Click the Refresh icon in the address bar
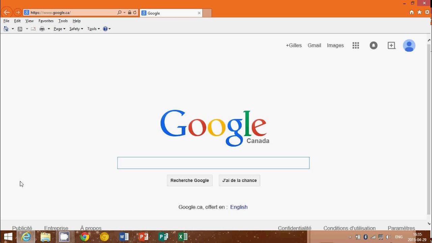Viewport: 432px width, 243px height. point(135,12)
